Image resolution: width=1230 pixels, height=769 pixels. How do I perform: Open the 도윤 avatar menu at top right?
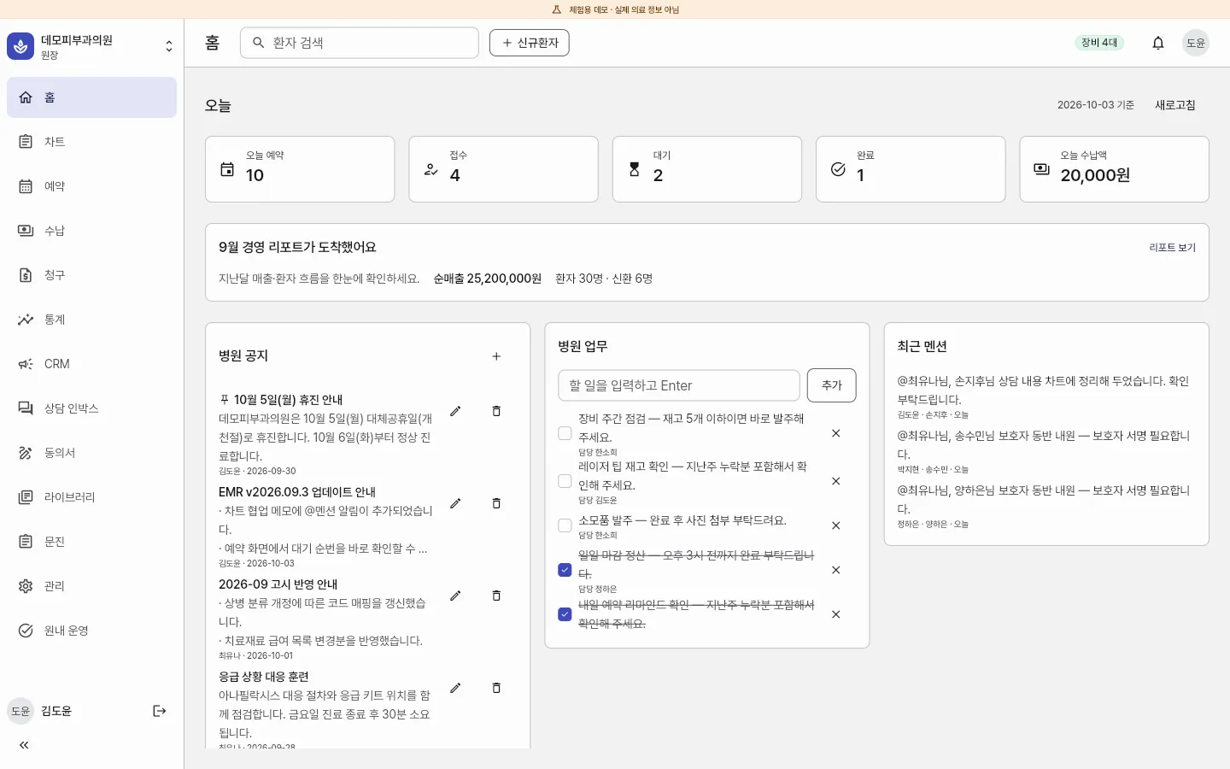coord(1196,43)
